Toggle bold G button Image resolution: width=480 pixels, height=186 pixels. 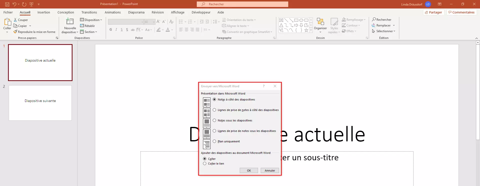click(x=111, y=30)
